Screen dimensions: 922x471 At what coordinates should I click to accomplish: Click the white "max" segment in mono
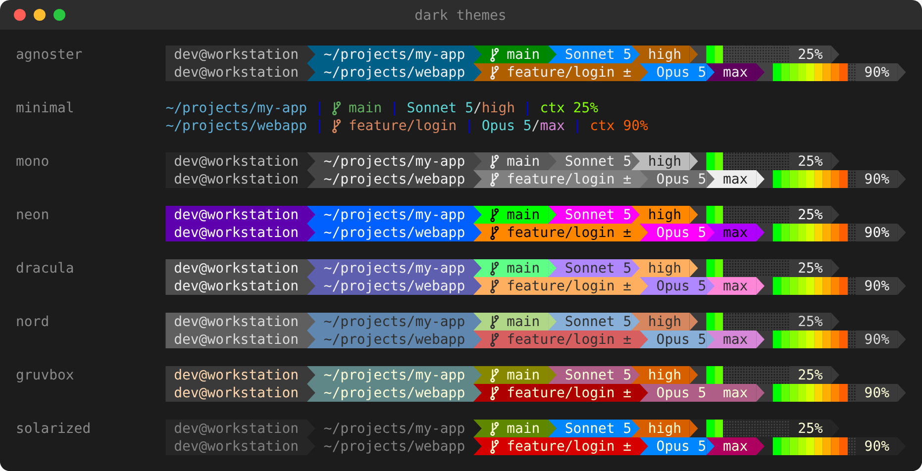735,179
